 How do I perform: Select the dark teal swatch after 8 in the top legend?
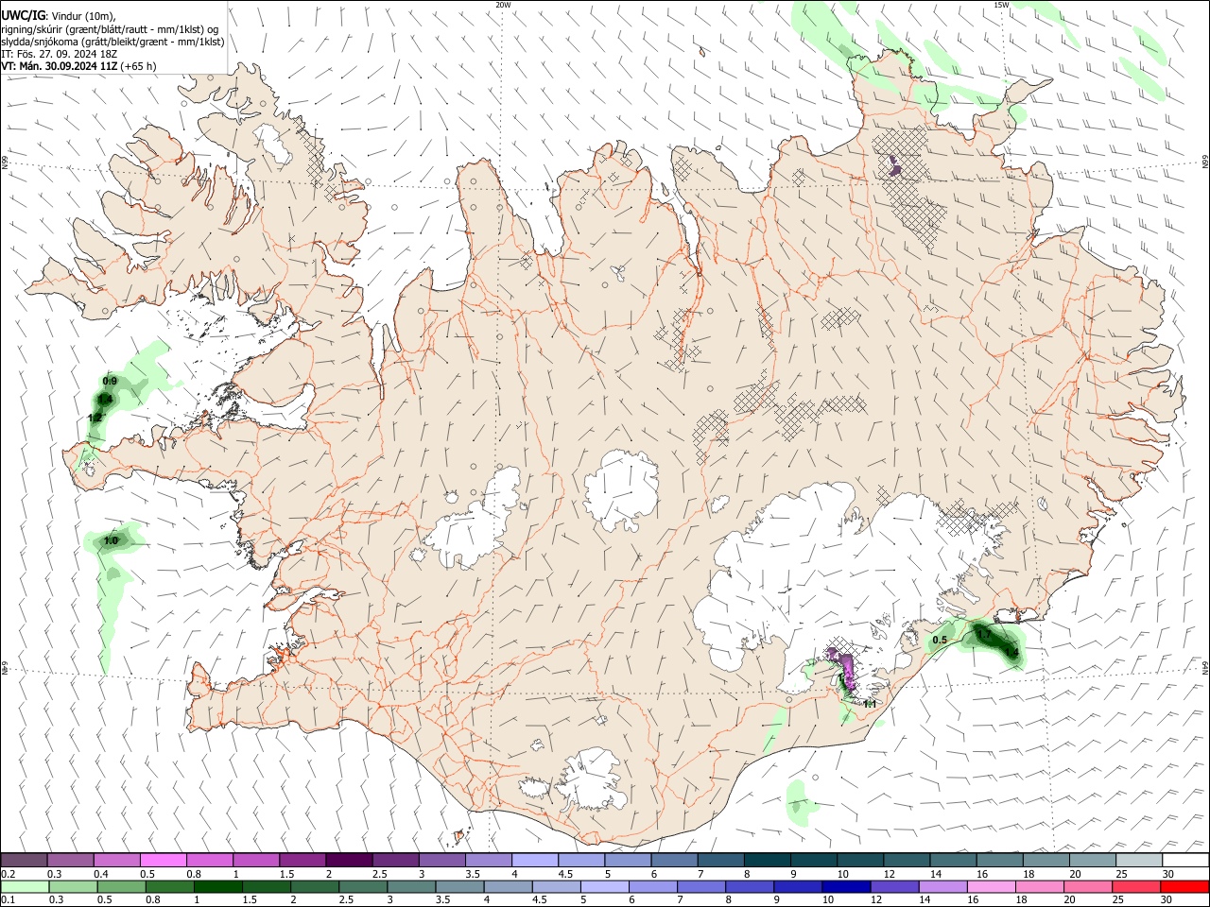point(767,860)
